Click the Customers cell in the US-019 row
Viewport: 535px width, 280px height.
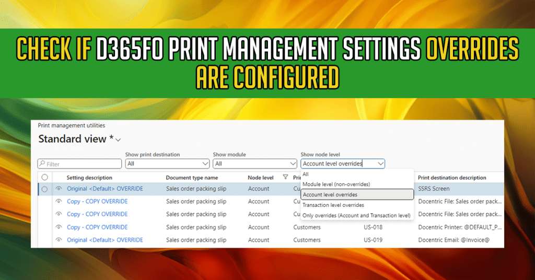coord(307,240)
